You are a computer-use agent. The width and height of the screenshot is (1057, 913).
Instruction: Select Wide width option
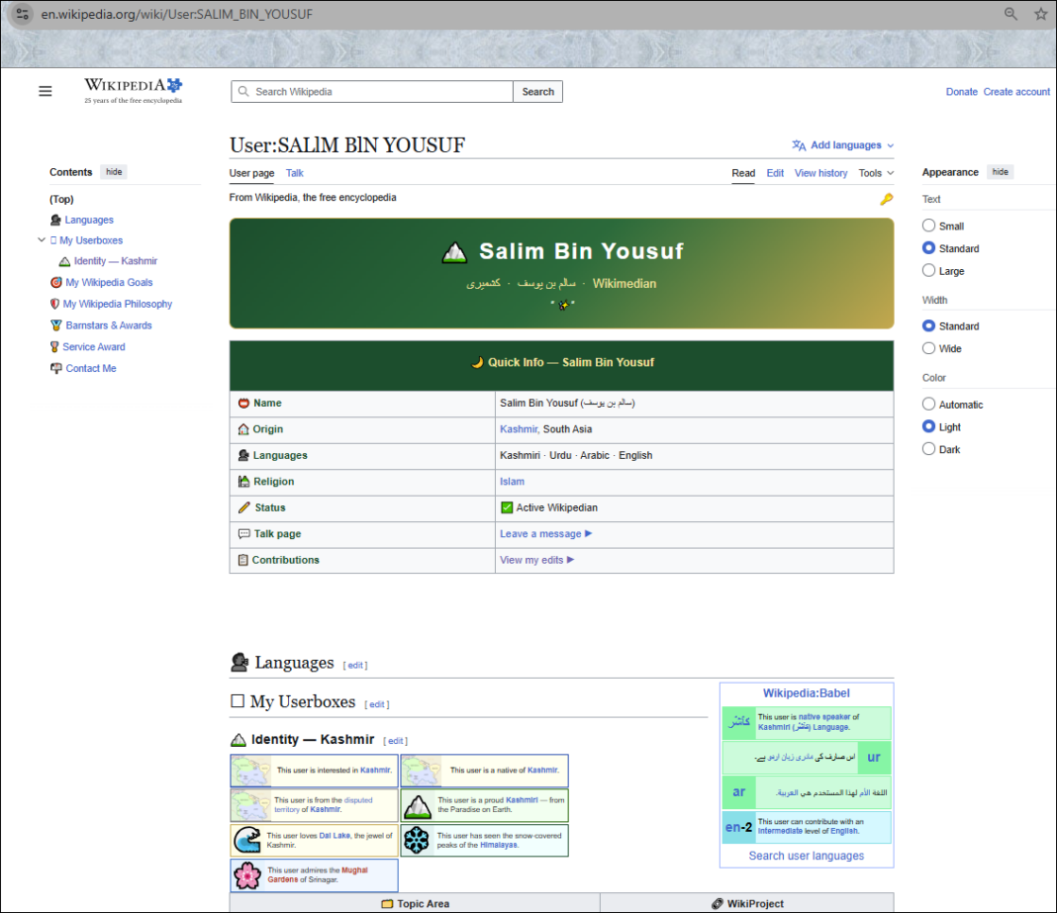click(929, 347)
